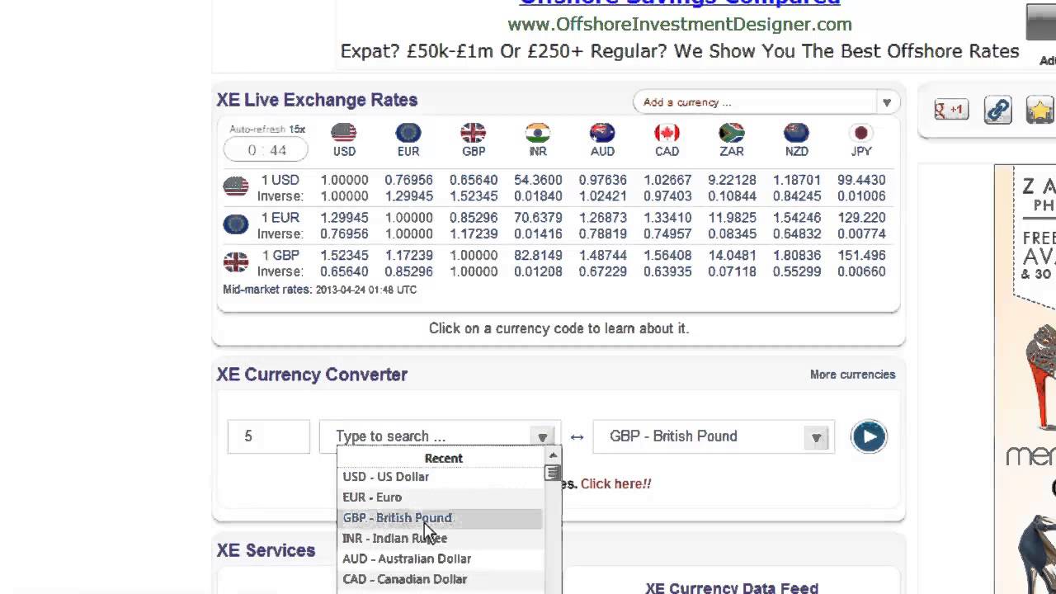Click the AUD flag icon in header
The image size is (1056, 594).
[602, 133]
